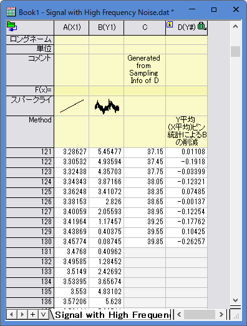This screenshot has height=326, width=247.
Task: Open the sheet list dropdown arrow
Action: point(43,314)
